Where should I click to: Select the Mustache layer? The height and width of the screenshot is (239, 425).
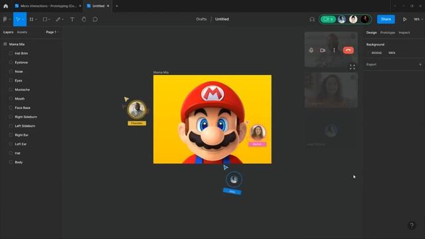pyautogui.click(x=22, y=90)
